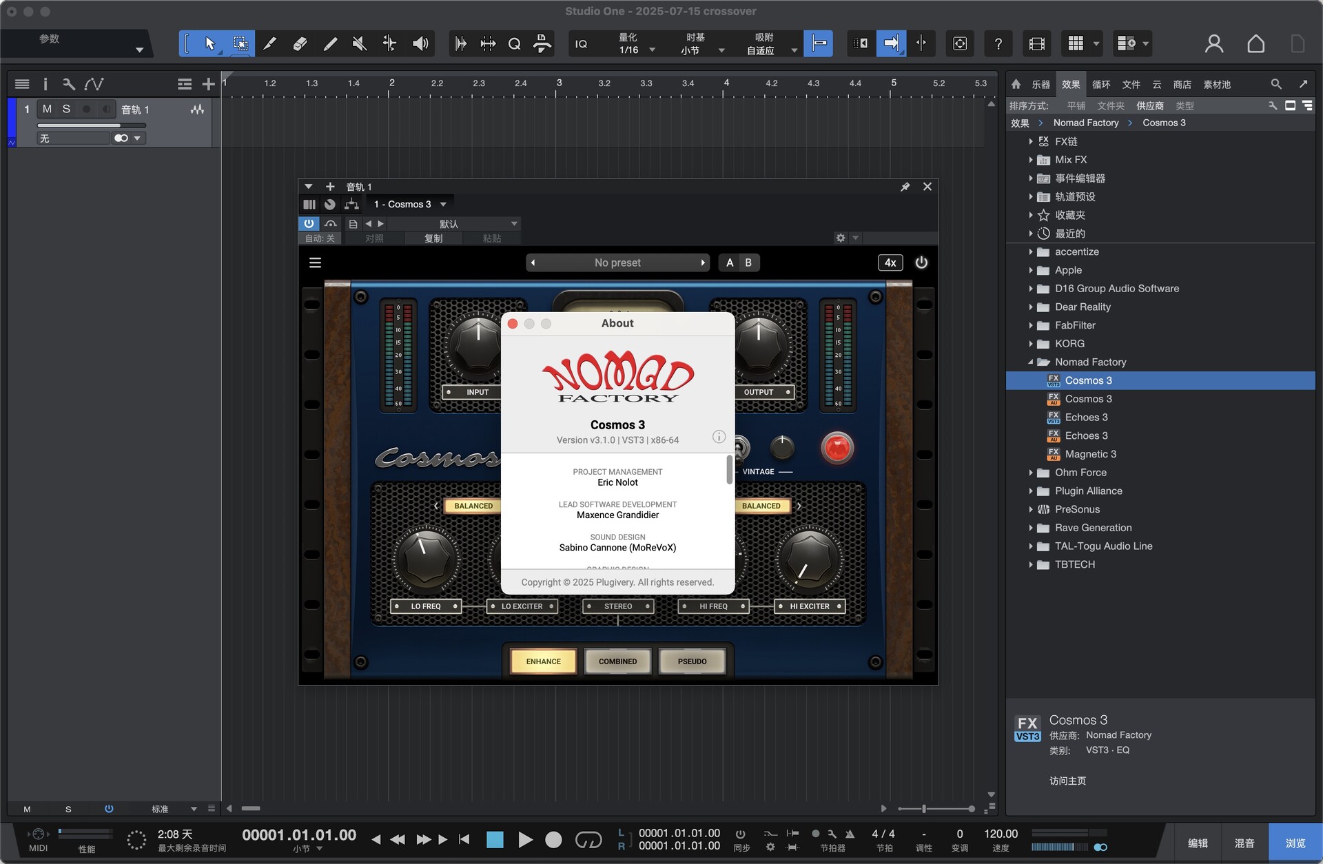Switch to the 乐器 browser tab
1323x864 pixels.
1040,84
